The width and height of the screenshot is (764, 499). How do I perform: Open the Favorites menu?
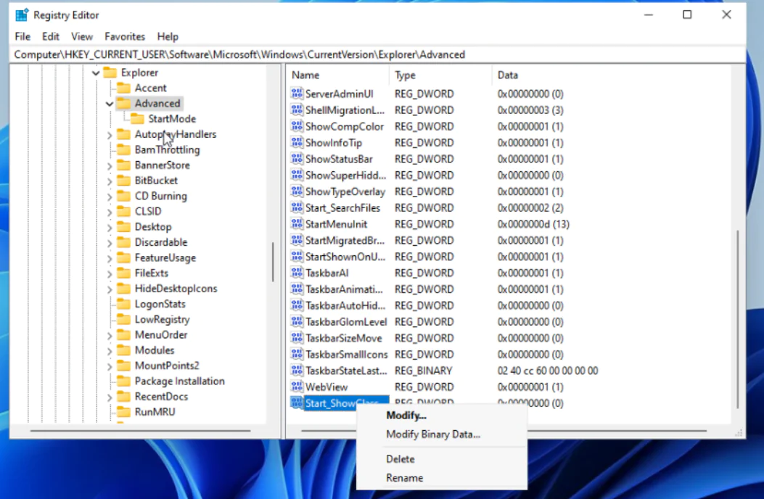(124, 36)
